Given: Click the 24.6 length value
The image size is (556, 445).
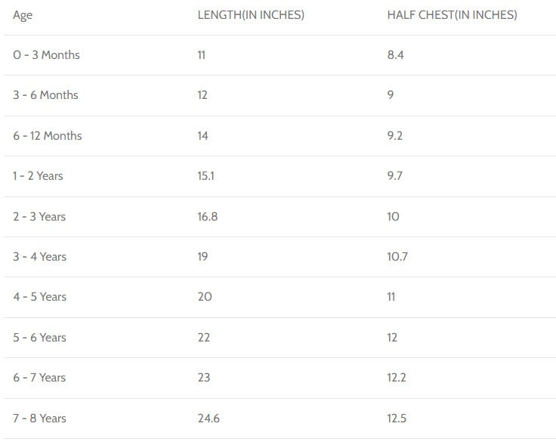Looking at the screenshot, I should (208, 419).
